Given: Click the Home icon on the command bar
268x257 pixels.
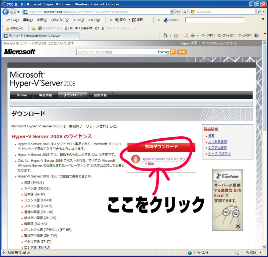Looking at the screenshot, I should click(x=165, y=35).
